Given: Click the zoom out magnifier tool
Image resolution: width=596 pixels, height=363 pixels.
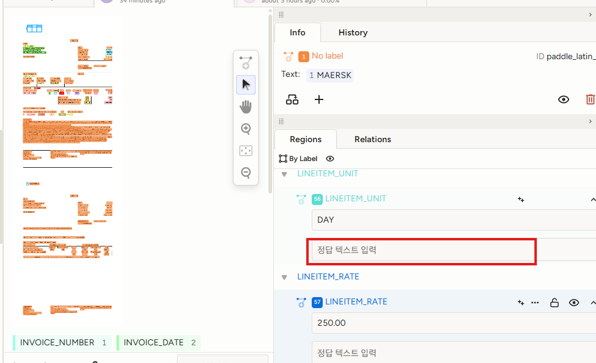Looking at the screenshot, I should (246, 173).
